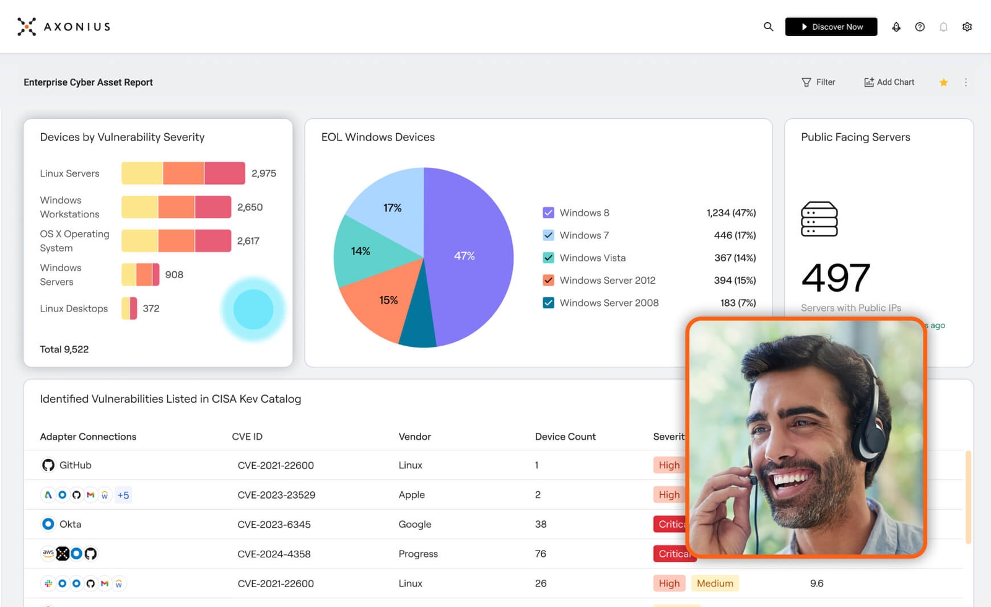Toggle the report favorite star

point(943,82)
